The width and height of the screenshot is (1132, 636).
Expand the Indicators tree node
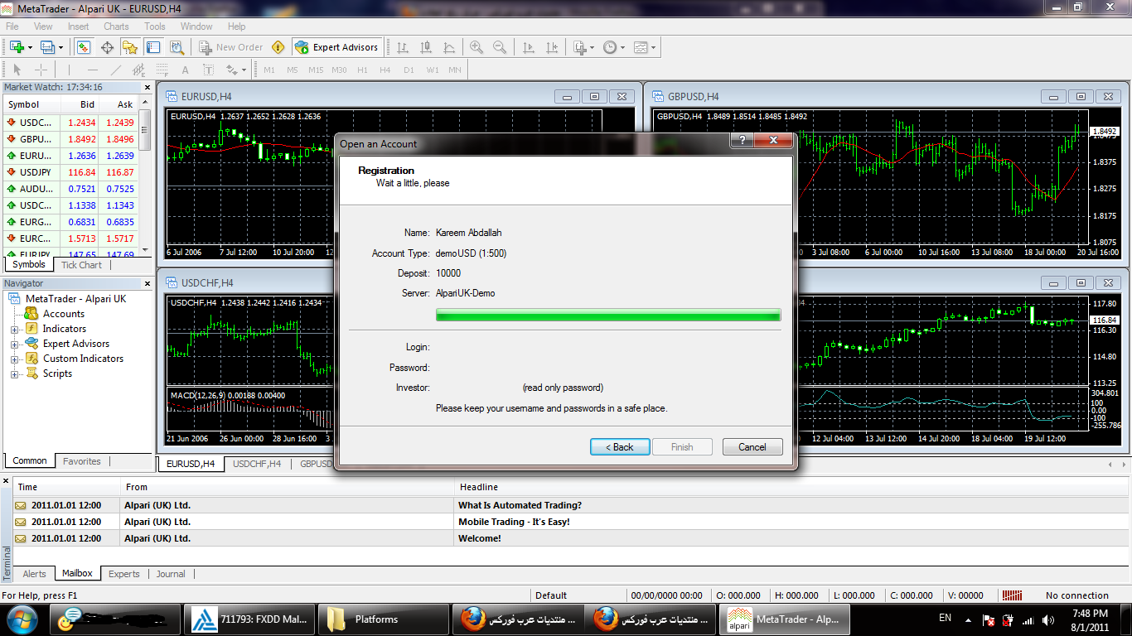click(x=14, y=329)
